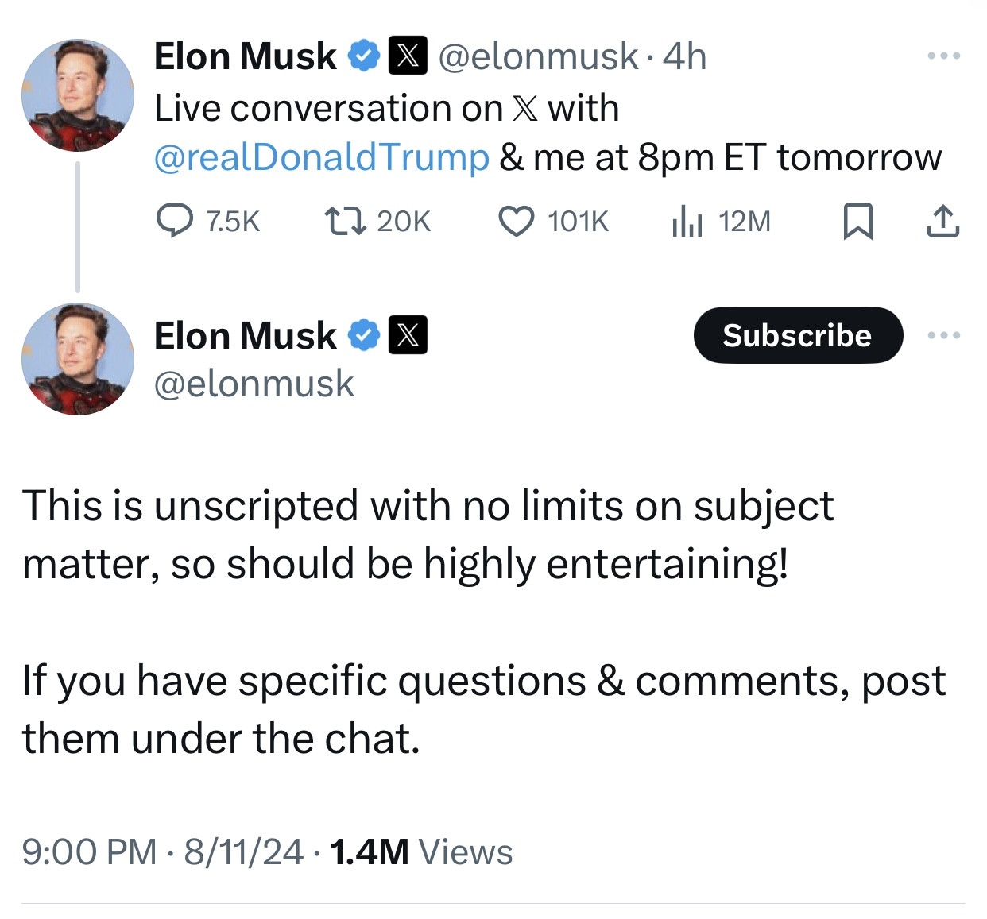Image resolution: width=987 pixels, height=919 pixels.
Task: Open the @elonmusk handle under second name
Action: click(254, 384)
